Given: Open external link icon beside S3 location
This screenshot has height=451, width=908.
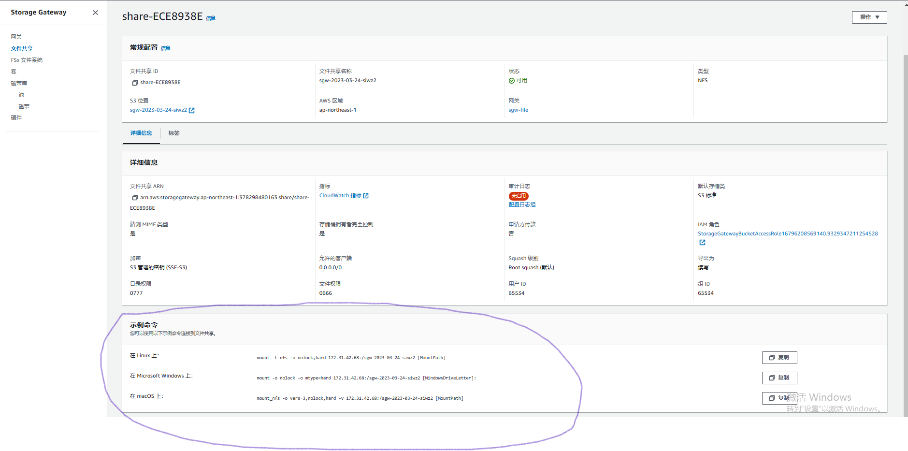Looking at the screenshot, I should [x=191, y=110].
